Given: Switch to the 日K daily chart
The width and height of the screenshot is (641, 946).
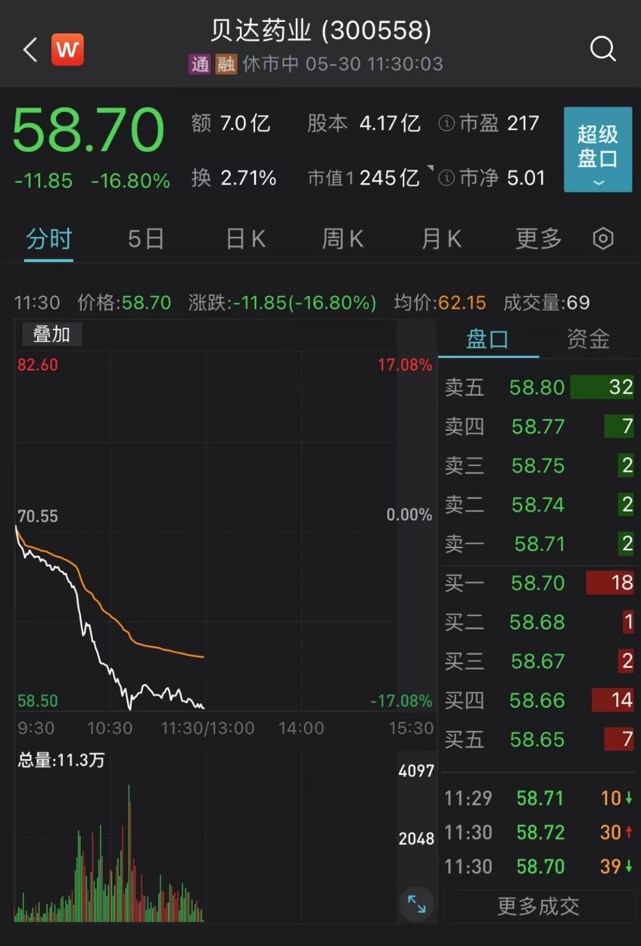Looking at the screenshot, I should pos(245,239).
